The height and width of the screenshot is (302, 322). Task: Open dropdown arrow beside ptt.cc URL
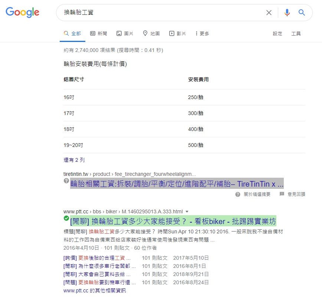pyautogui.click(x=187, y=211)
